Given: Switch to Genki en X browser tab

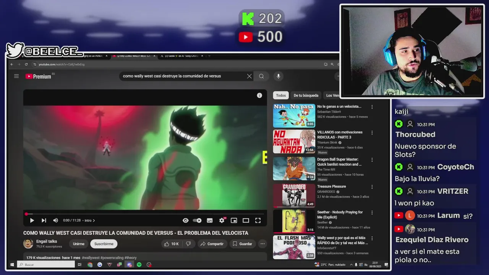Looking at the screenshot, I should pos(182,56).
